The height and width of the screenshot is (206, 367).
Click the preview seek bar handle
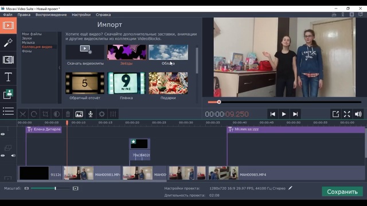[x=219, y=102]
